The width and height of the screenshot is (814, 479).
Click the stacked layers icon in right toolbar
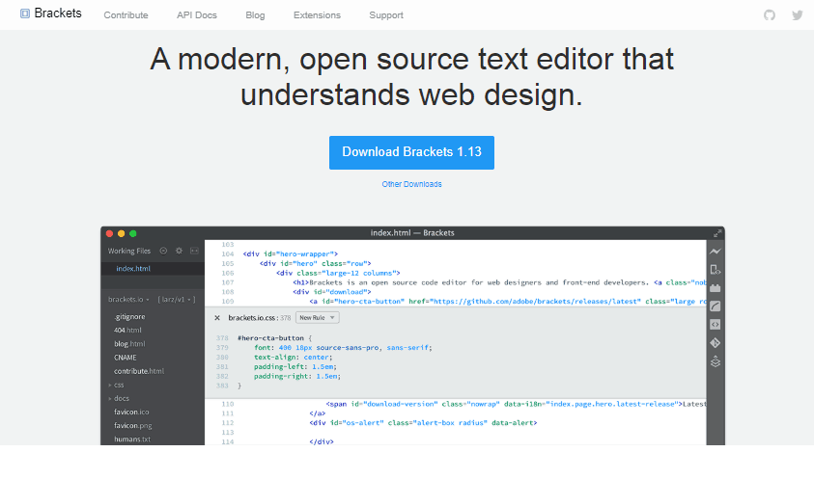(716, 361)
